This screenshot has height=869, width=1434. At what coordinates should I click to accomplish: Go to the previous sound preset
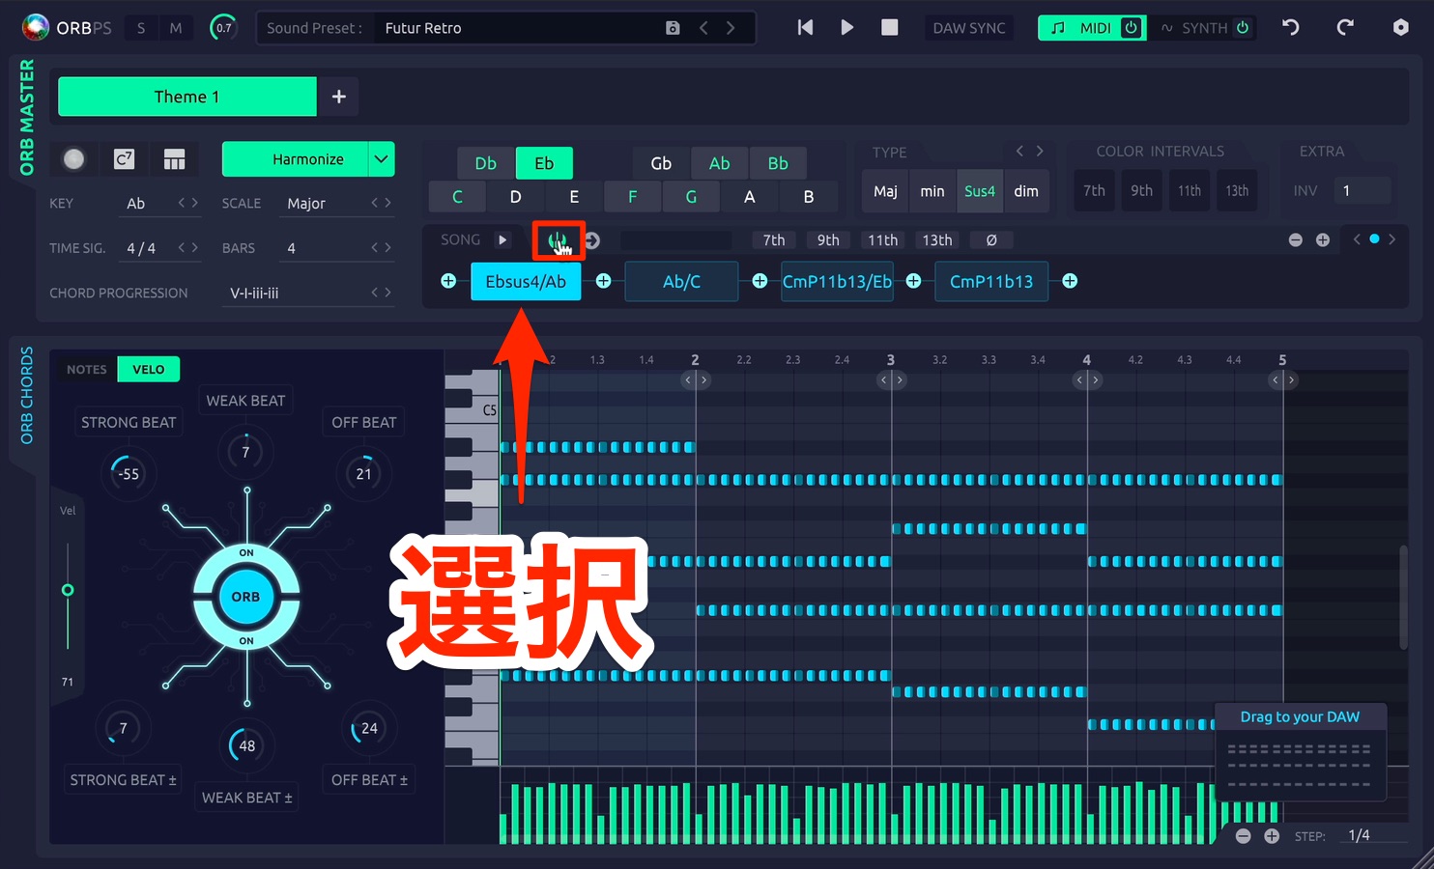pos(703,28)
